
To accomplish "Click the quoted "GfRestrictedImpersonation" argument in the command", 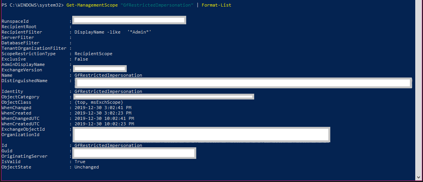I will click(x=157, y=5).
